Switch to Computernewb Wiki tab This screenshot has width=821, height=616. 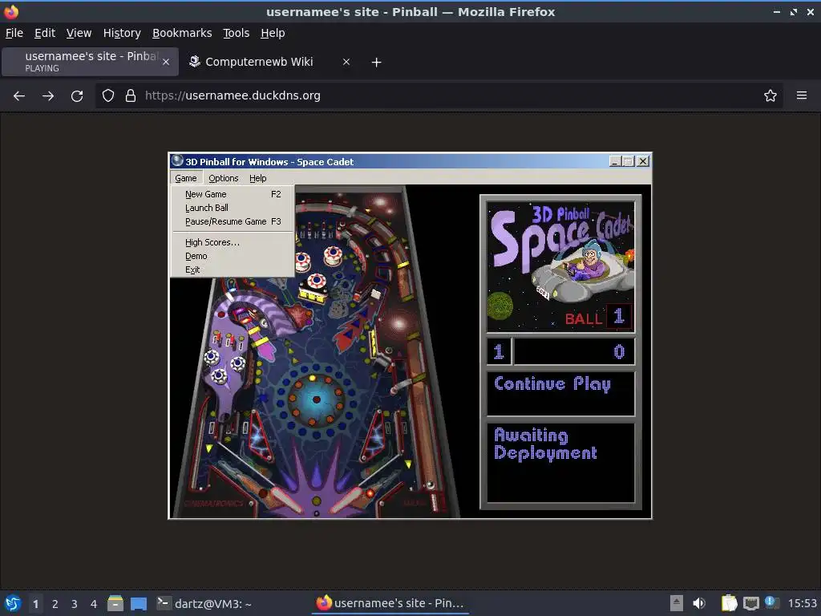point(269,62)
